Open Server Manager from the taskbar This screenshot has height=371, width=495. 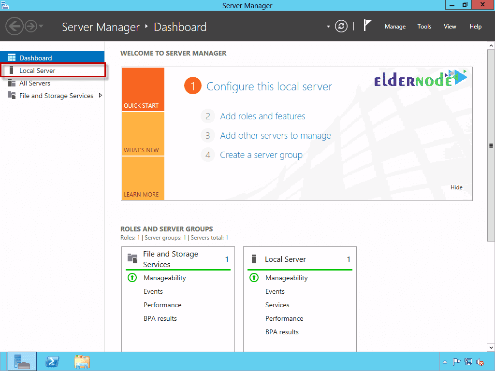(x=22, y=361)
